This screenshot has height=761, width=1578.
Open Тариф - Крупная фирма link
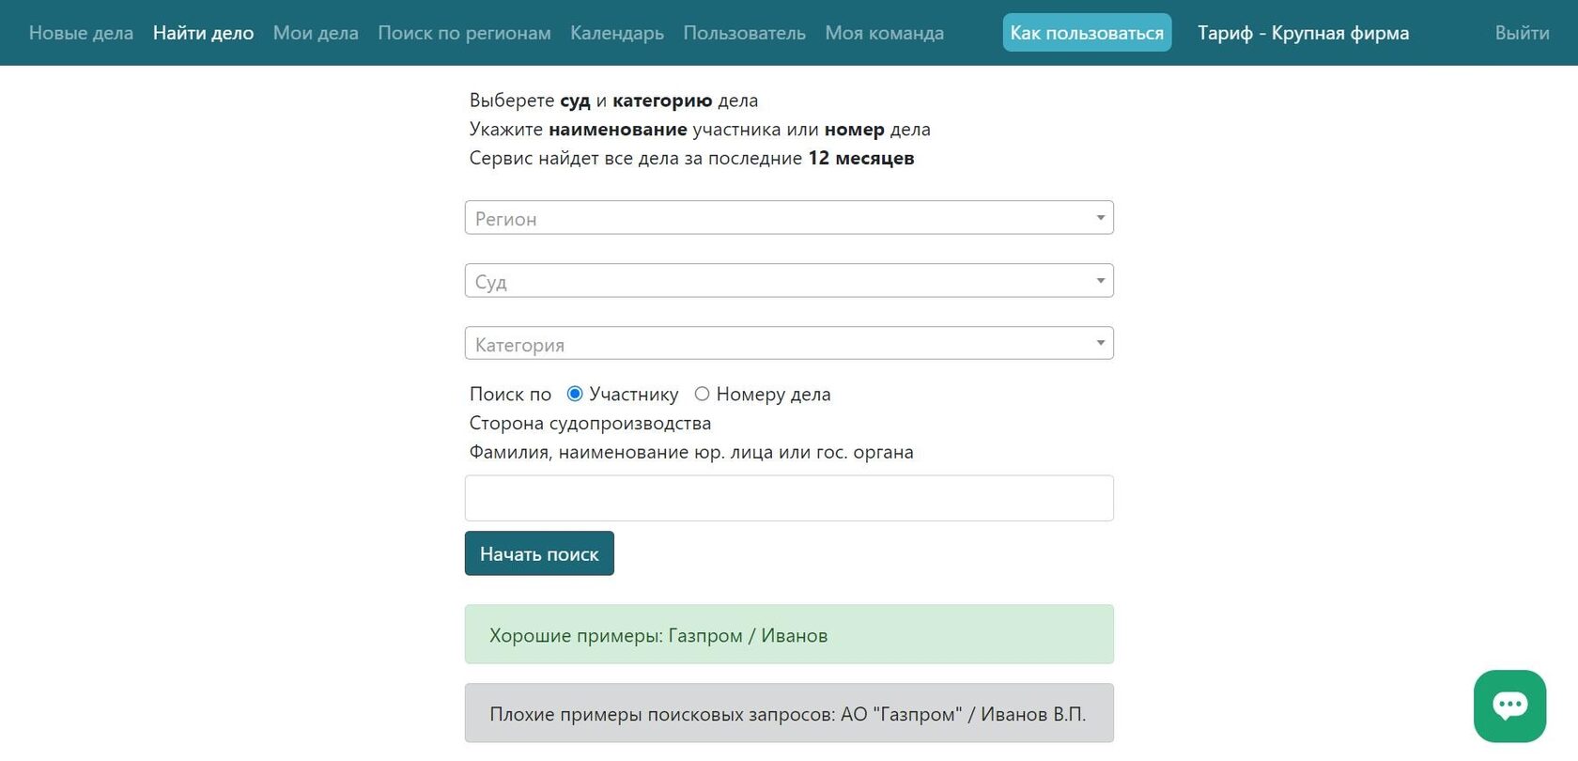(1303, 33)
